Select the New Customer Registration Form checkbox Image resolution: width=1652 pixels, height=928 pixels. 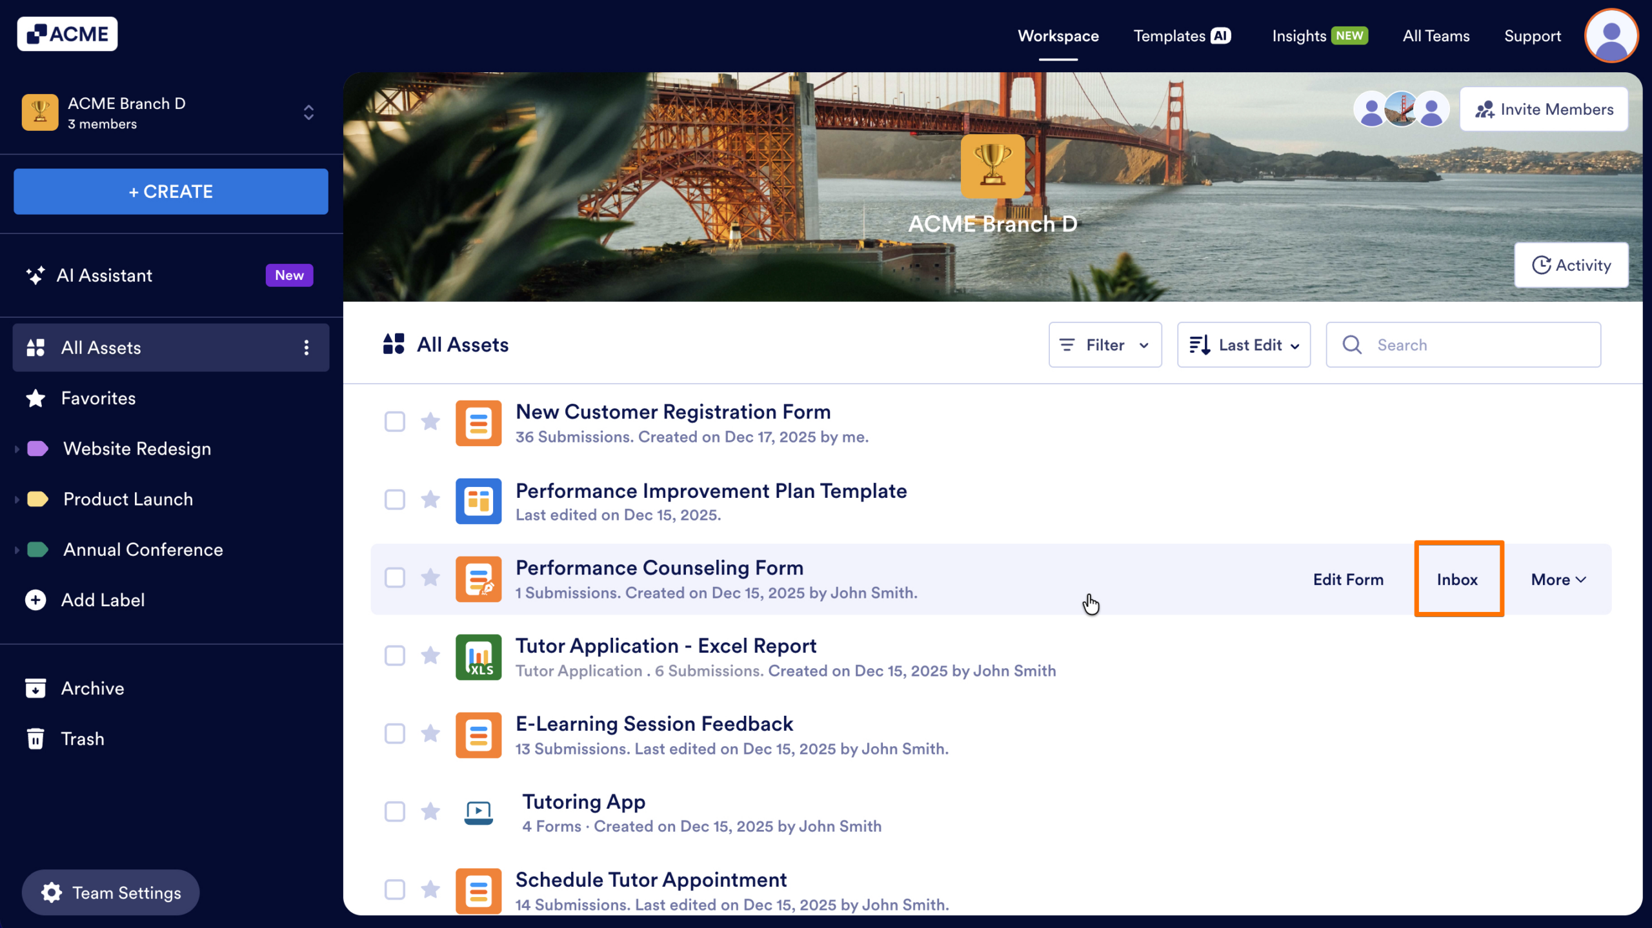394,422
